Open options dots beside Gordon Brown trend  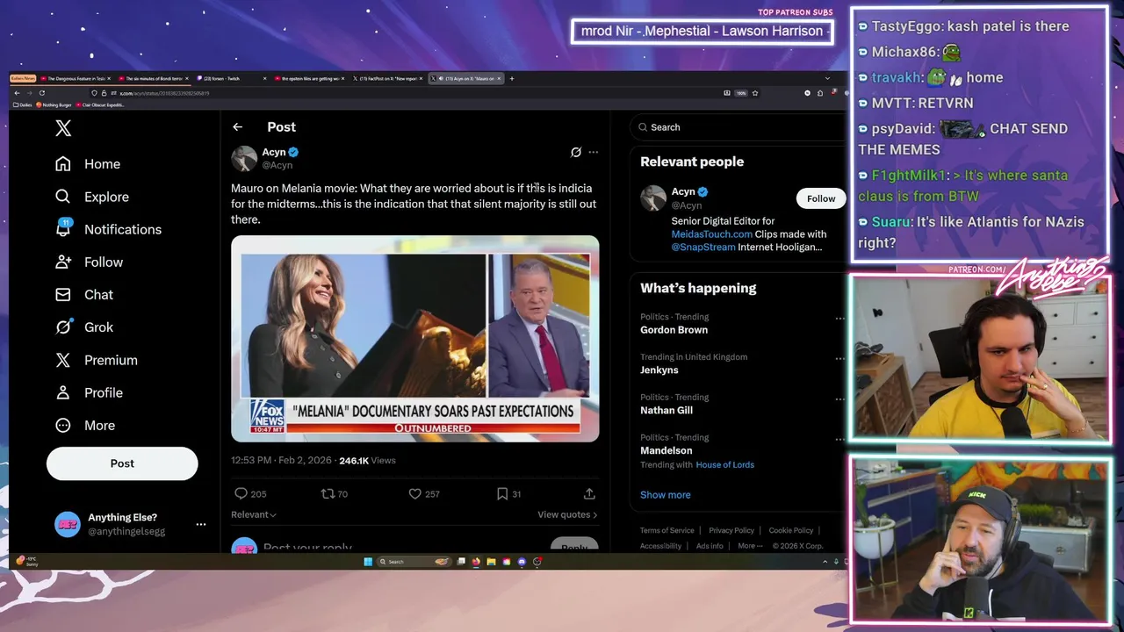coord(840,319)
